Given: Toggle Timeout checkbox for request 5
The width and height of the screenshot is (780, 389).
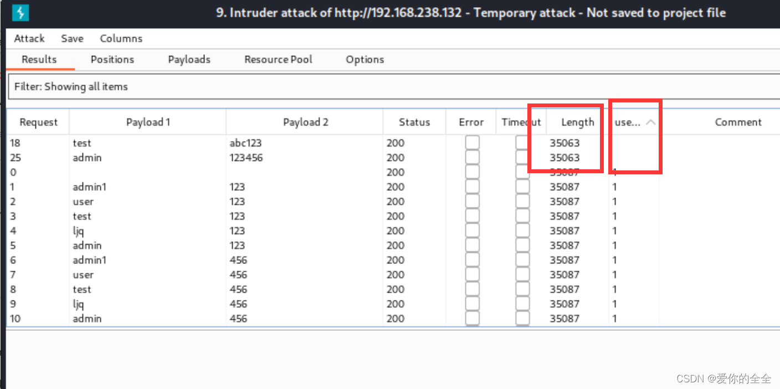Looking at the screenshot, I should click(x=522, y=246).
